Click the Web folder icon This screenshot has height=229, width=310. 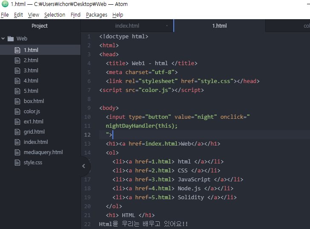coord(11,39)
